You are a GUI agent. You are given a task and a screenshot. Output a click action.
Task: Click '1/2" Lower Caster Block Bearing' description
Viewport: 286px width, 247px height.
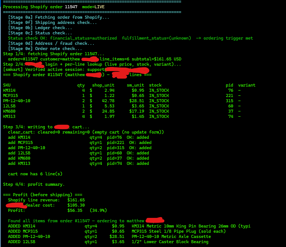(170, 242)
